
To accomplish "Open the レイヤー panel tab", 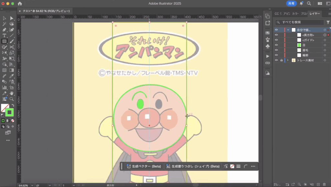I will pyautogui.click(x=315, y=14).
